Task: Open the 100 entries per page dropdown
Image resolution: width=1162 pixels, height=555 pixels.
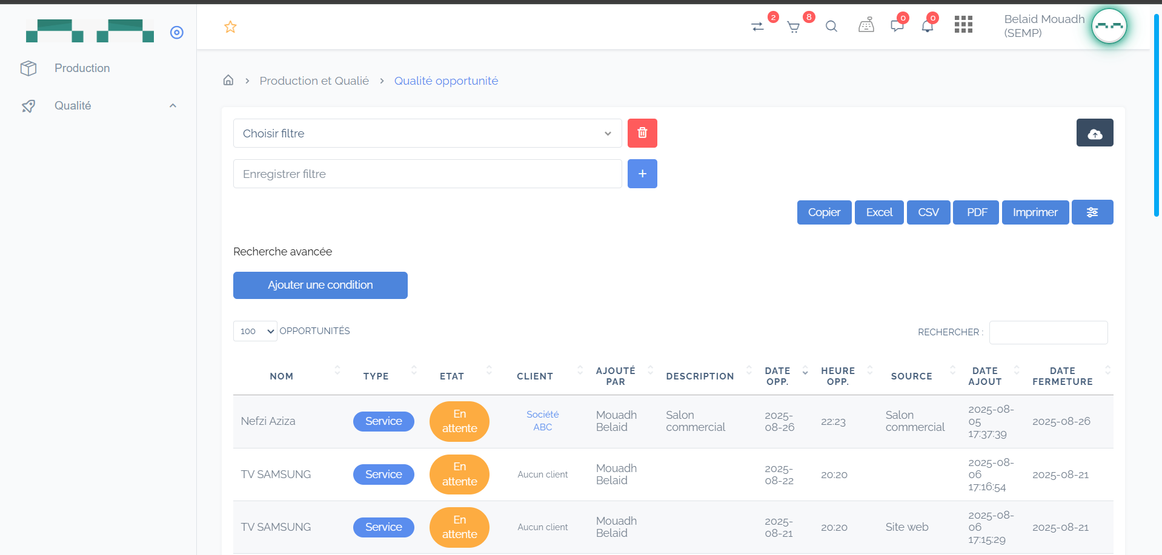Action: point(255,331)
